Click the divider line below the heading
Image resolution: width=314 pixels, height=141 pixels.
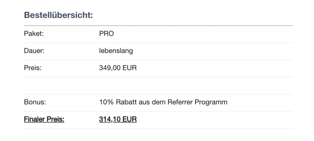point(158,26)
